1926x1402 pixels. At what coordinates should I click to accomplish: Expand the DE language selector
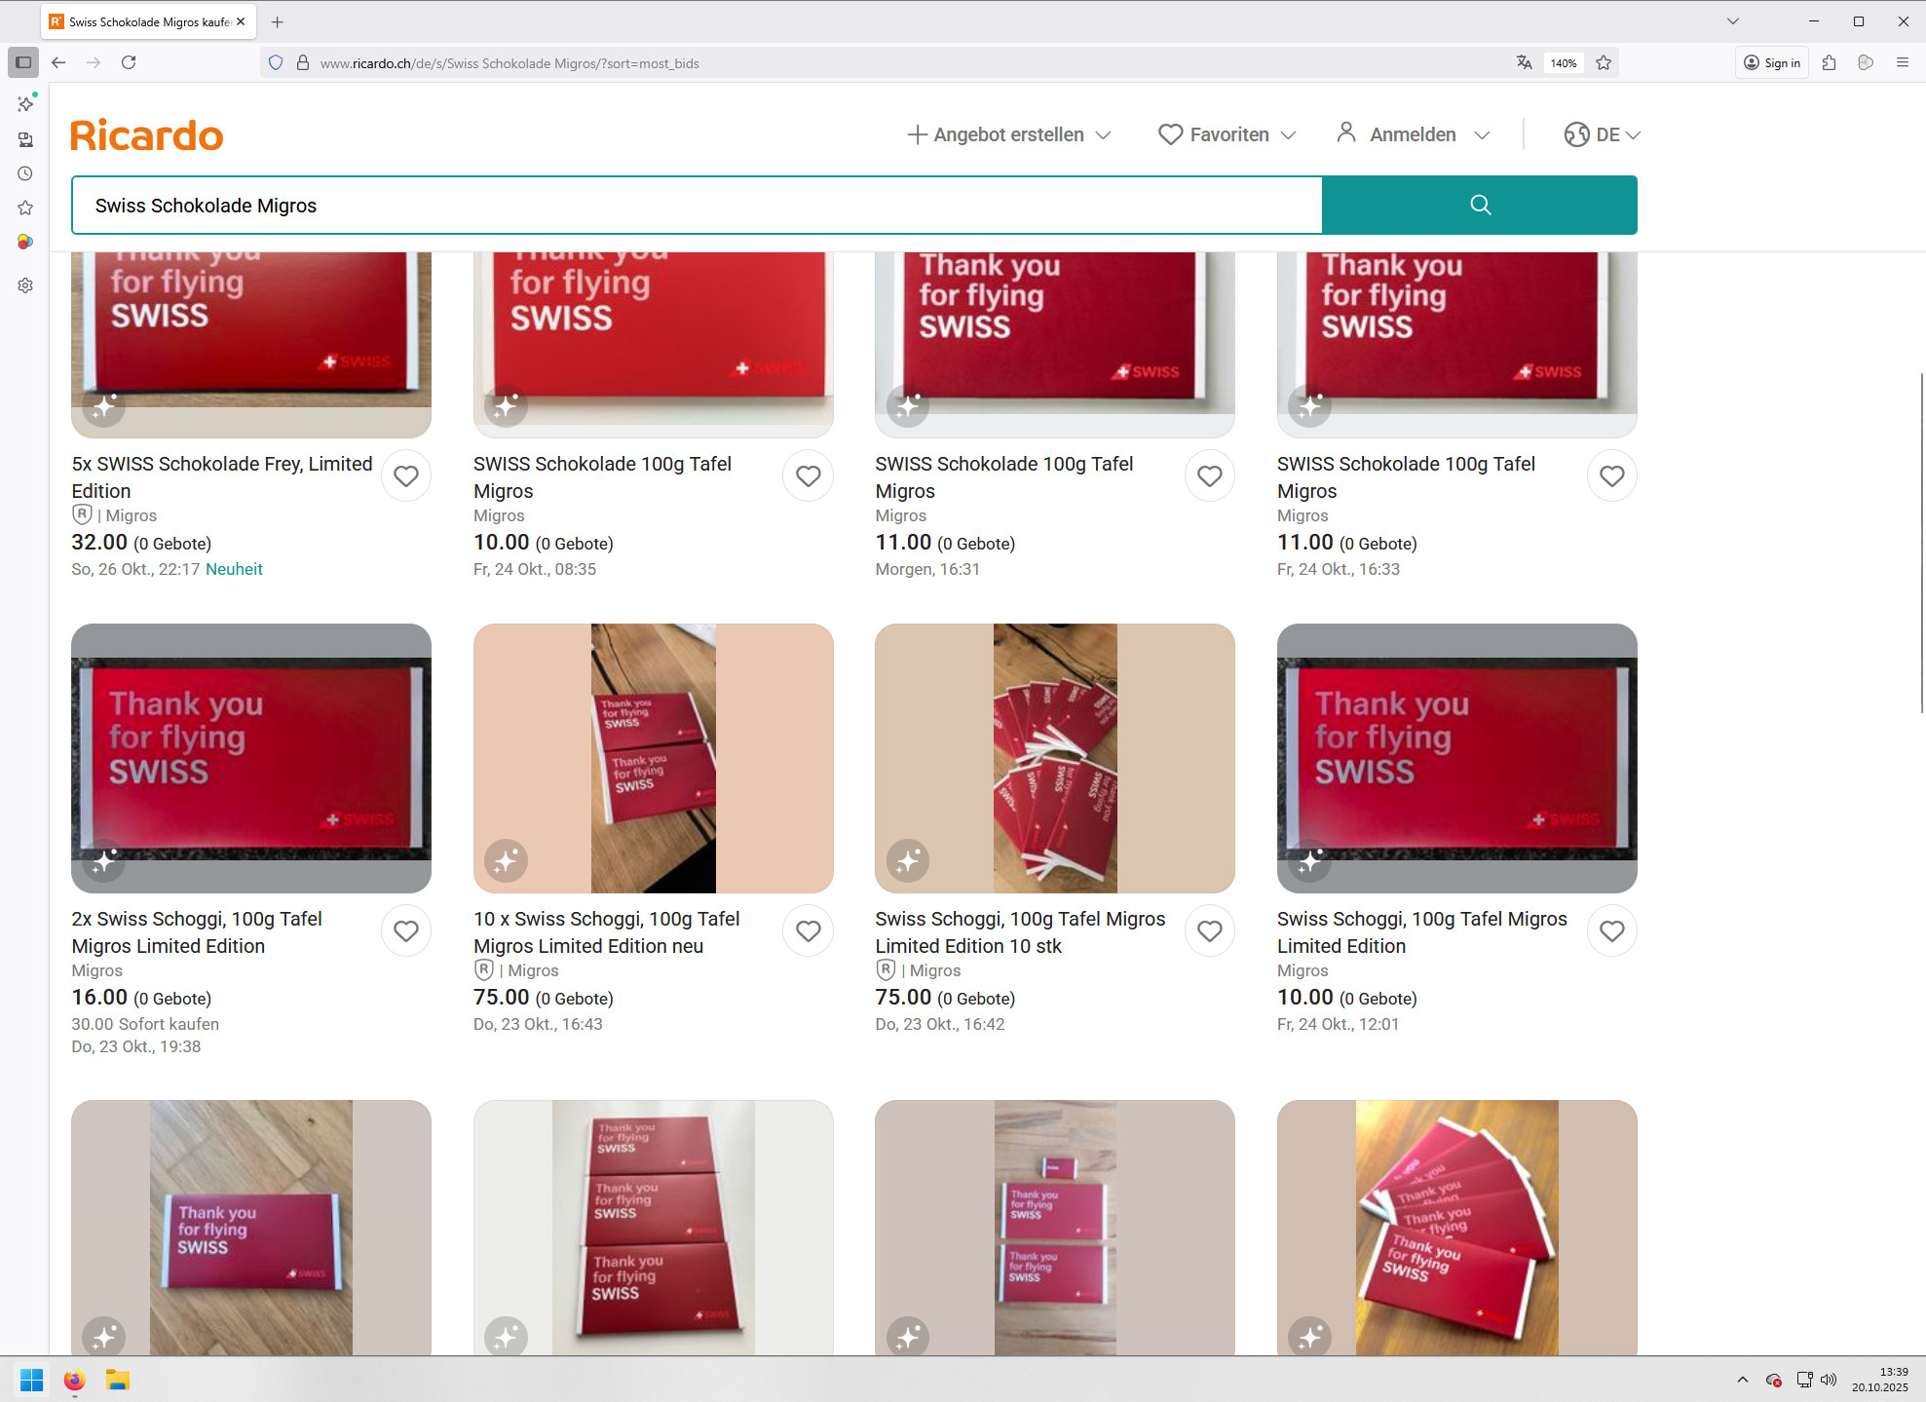click(x=1602, y=134)
